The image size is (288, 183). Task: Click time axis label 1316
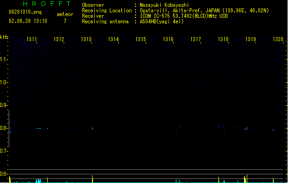[168, 39]
